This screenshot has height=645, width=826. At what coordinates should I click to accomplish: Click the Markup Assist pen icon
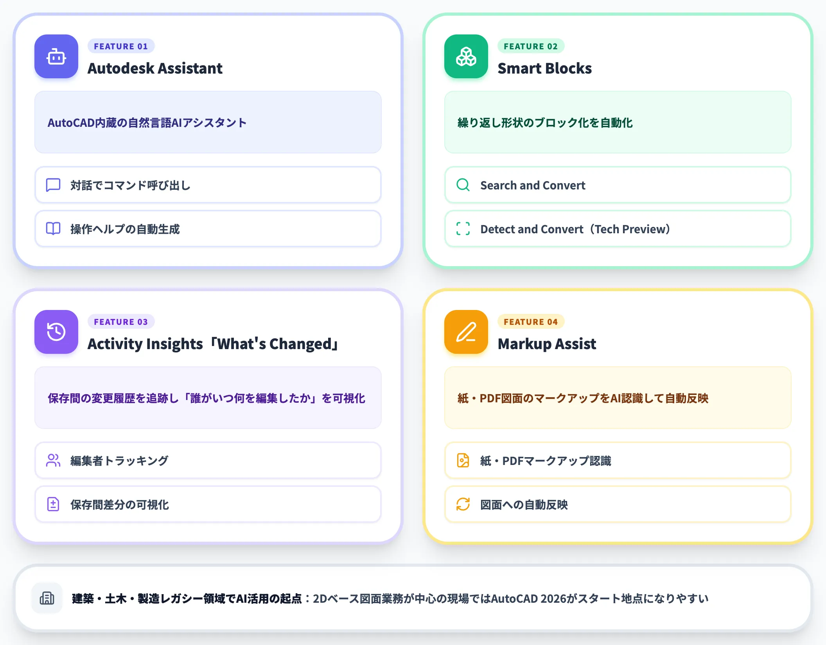click(x=466, y=332)
